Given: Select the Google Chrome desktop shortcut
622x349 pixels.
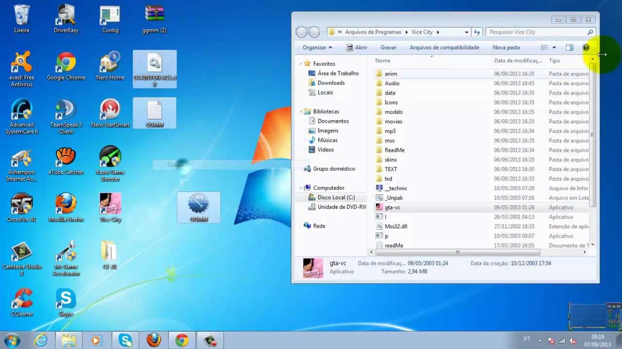Looking at the screenshot, I should click(66, 66).
